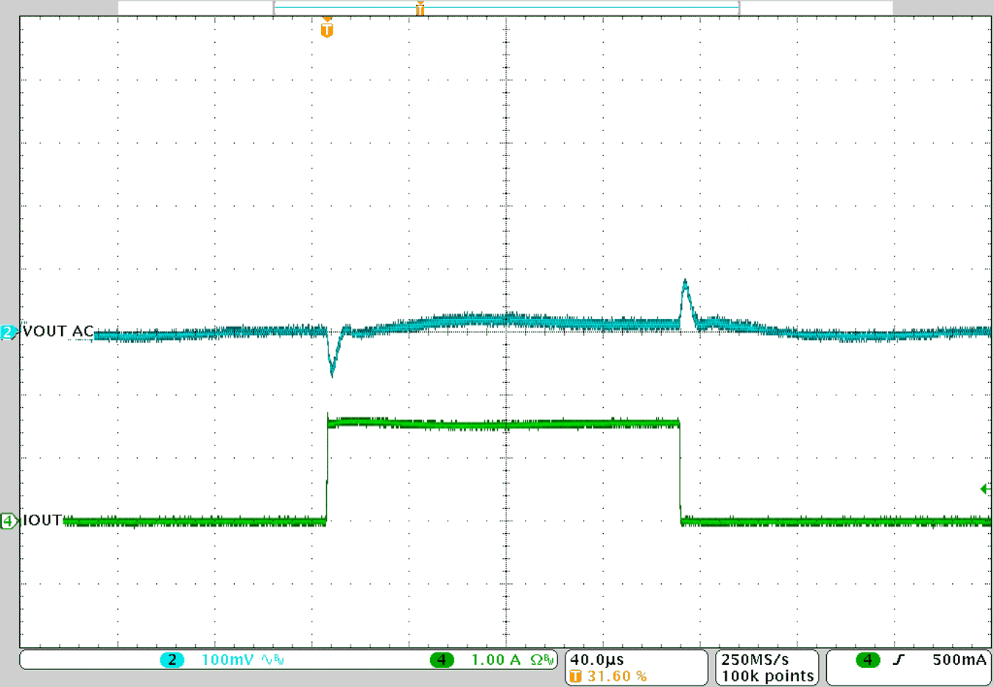
Task: Open the 250MS/s sample rate readout
Action: [x=755, y=660]
